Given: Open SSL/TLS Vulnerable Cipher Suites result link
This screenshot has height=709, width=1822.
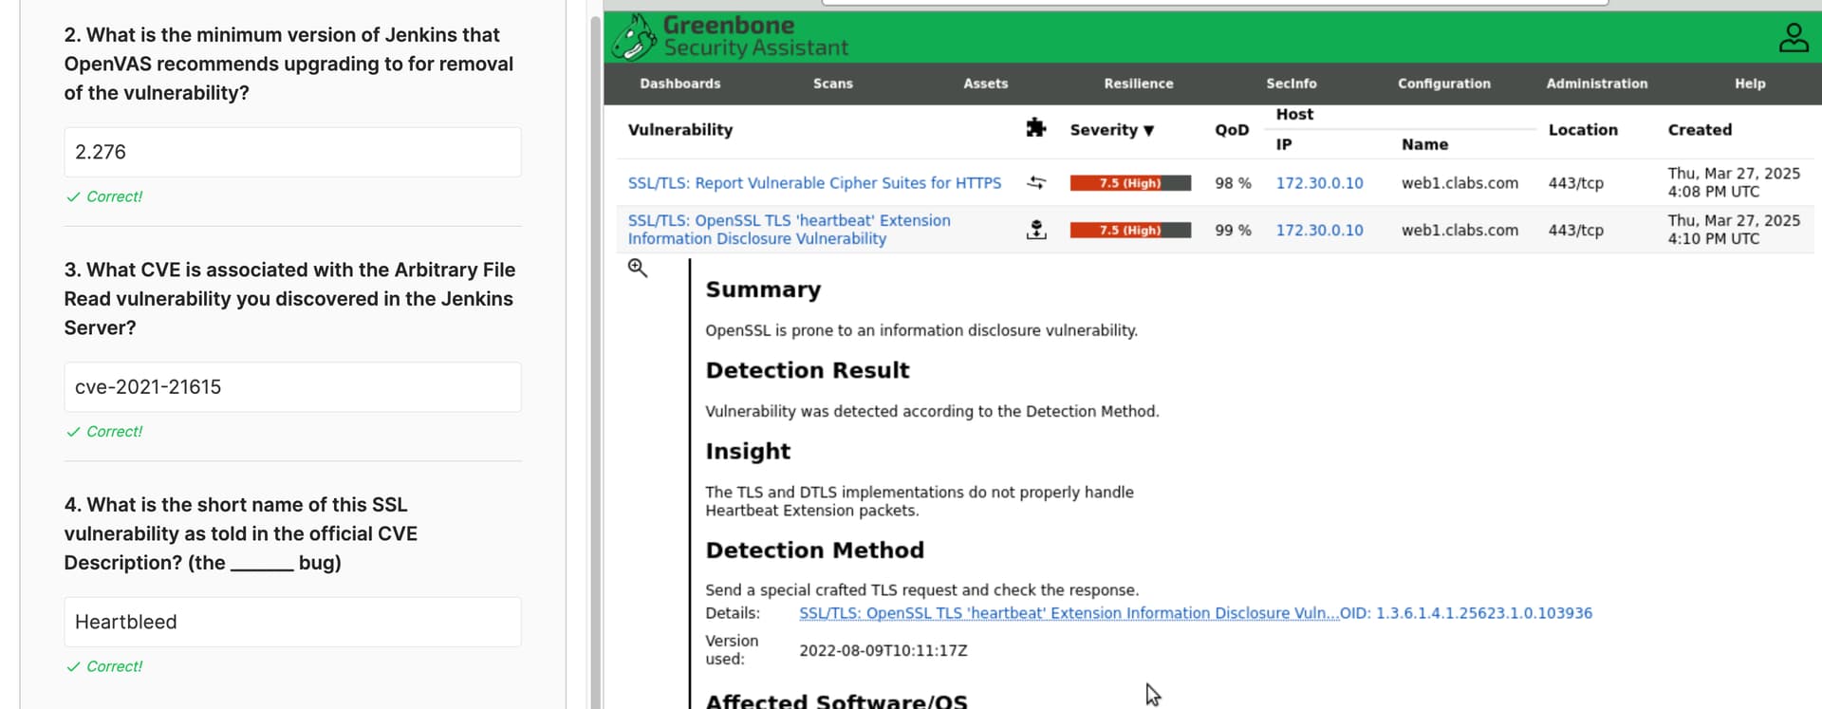Looking at the screenshot, I should 813,183.
